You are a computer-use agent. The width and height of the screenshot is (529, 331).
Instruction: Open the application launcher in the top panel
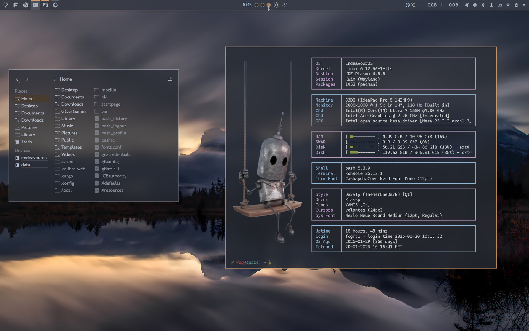point(6,5)
